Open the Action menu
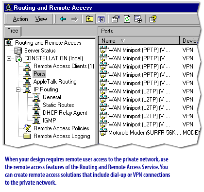The height and width of the screenshot is (192, 204). tap(20, 19)
